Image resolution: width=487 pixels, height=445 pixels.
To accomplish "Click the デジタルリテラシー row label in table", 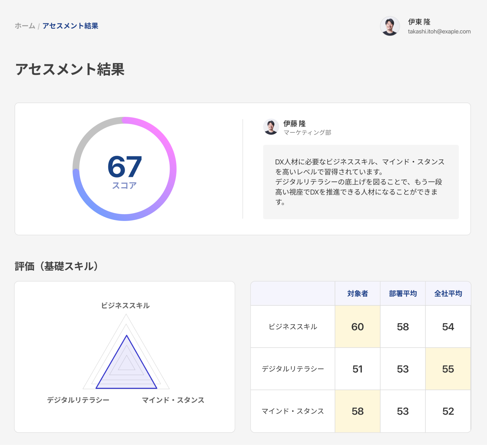I will [x=293, y=369].
